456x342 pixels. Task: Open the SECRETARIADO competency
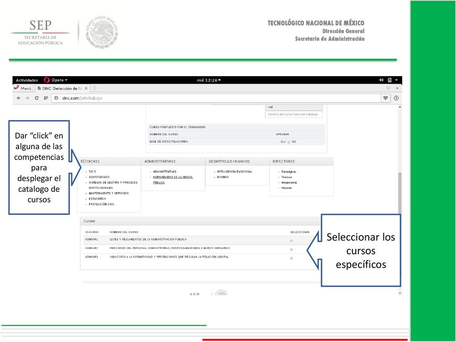pos(99,177)
